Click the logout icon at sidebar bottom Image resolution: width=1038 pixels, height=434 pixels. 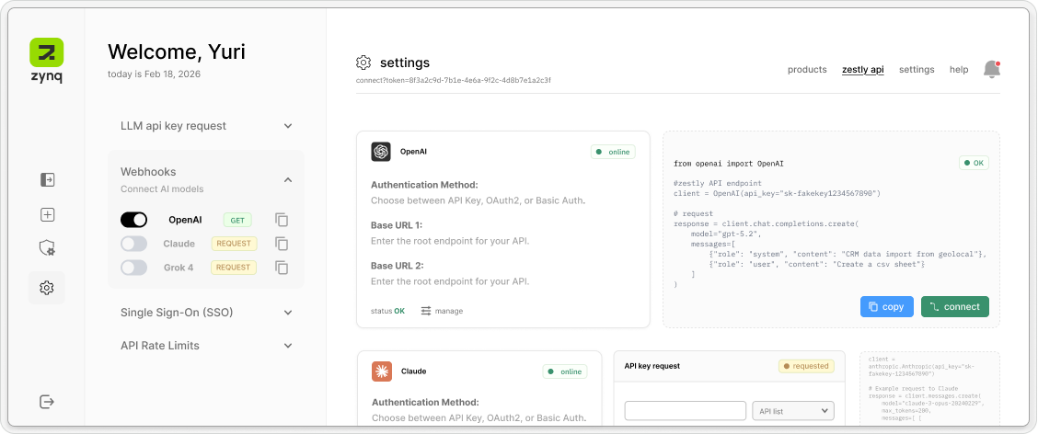(47, 401)
